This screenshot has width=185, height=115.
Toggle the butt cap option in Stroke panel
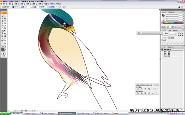(179, 33)
